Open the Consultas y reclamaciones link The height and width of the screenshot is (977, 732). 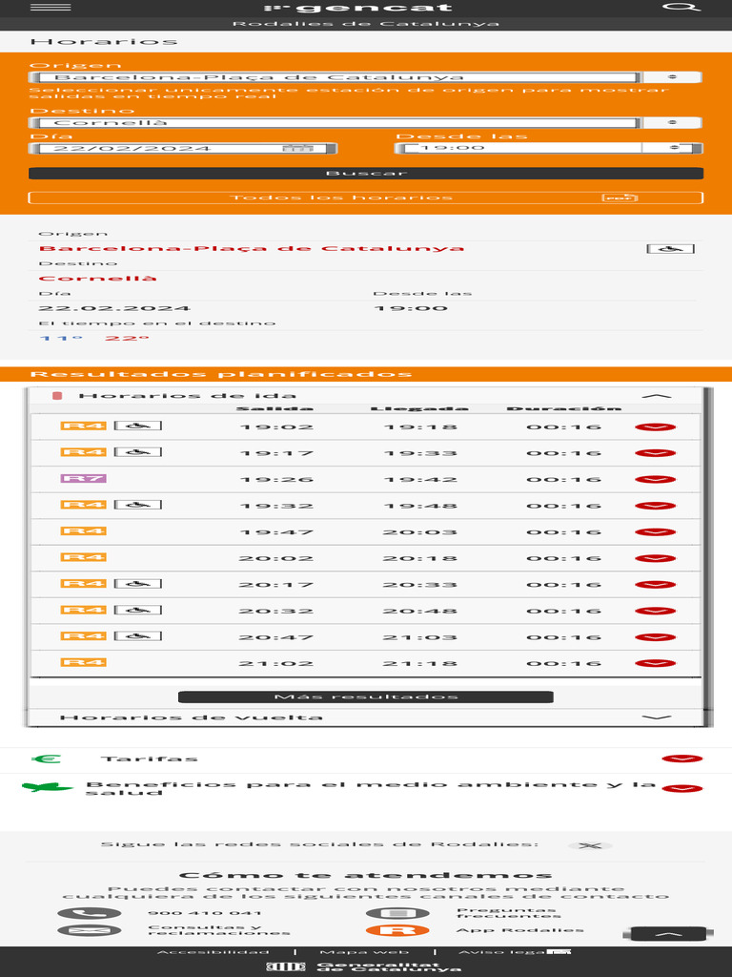coord(219,930)
